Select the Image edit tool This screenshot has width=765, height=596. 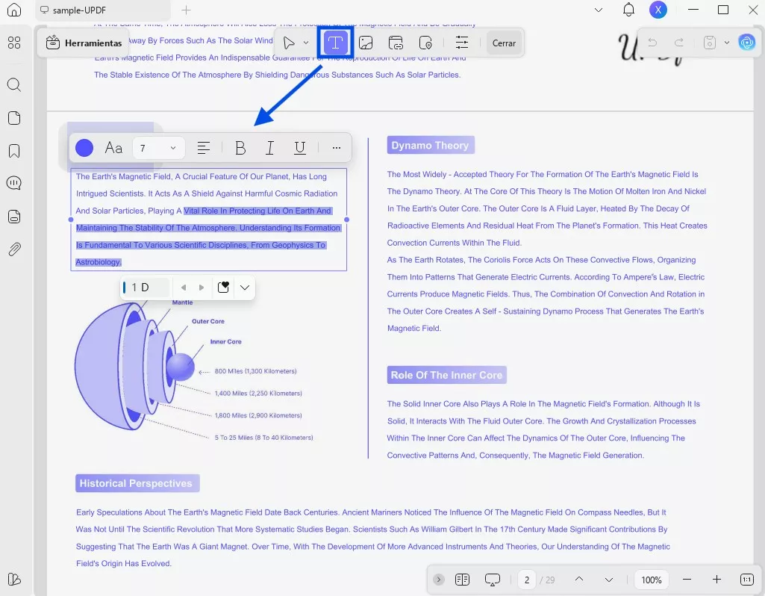tap(366, 43)
